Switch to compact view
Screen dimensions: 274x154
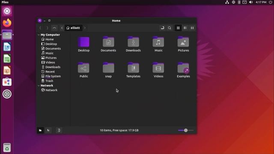point(192,28)
